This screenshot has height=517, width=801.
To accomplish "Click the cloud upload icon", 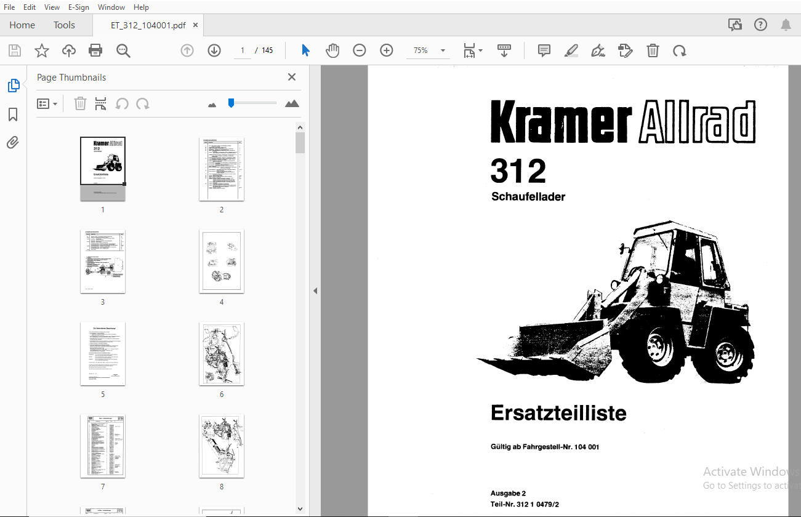I will [69, 50].
